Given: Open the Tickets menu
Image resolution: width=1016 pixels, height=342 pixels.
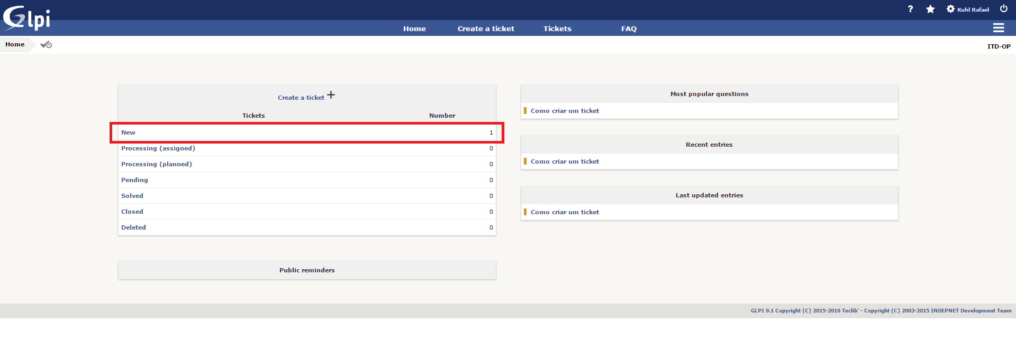Looking at the screenshot, I should pos(557,28).
